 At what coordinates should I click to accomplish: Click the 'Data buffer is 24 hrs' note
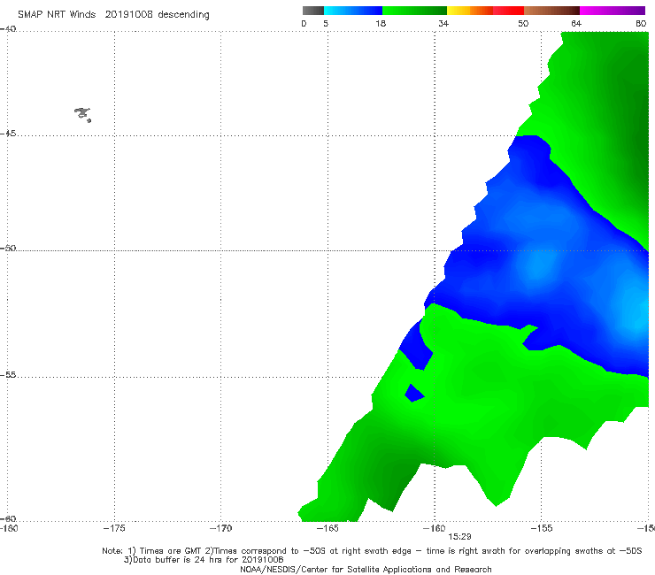coord(204,560)
